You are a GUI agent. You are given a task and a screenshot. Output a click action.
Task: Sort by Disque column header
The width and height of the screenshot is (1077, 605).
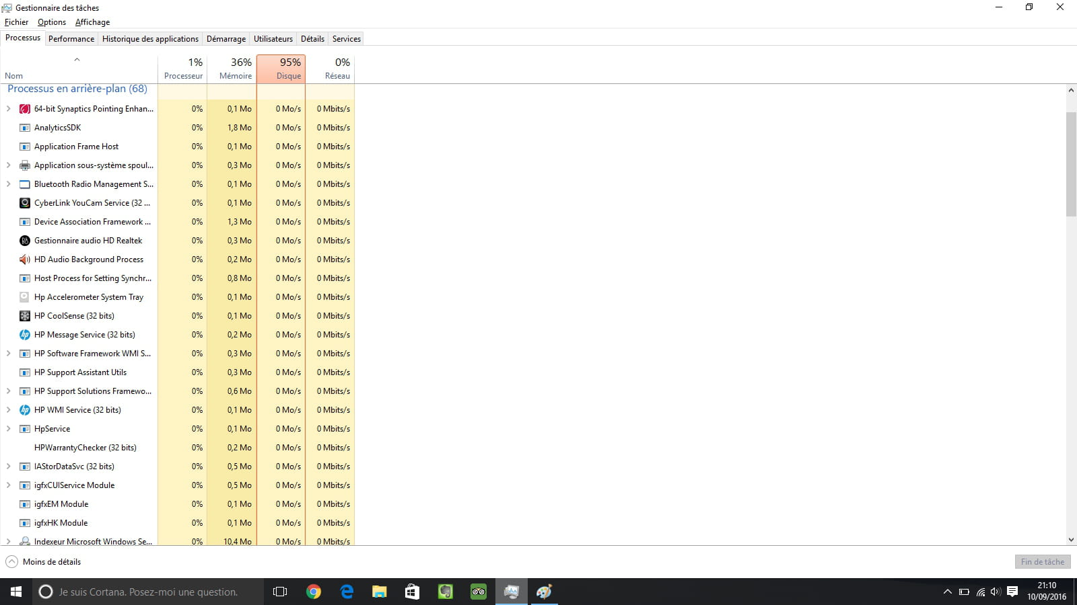click(x=281, y=69)
